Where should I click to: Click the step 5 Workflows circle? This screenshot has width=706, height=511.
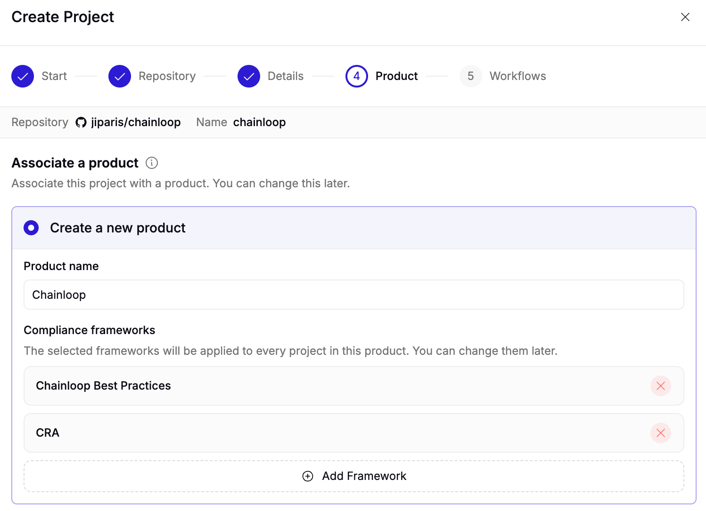(471, 76)
